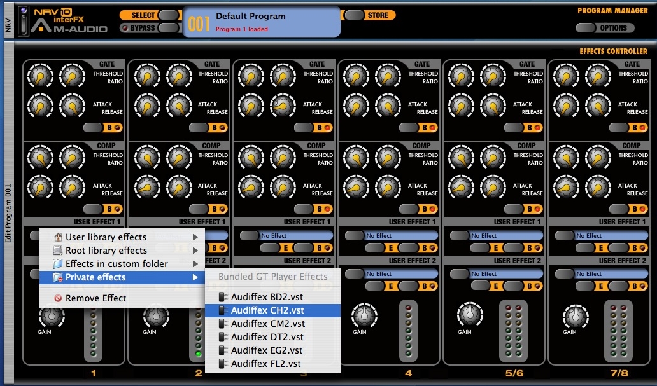Adjust Gain knob on channel 7/8

click(x=576, y=315)
